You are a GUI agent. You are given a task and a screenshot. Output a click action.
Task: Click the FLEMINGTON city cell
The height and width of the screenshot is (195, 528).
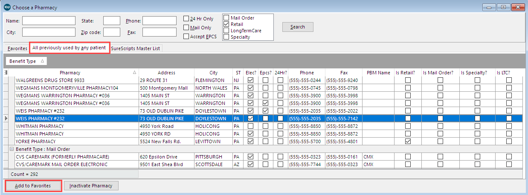[213, 80]
